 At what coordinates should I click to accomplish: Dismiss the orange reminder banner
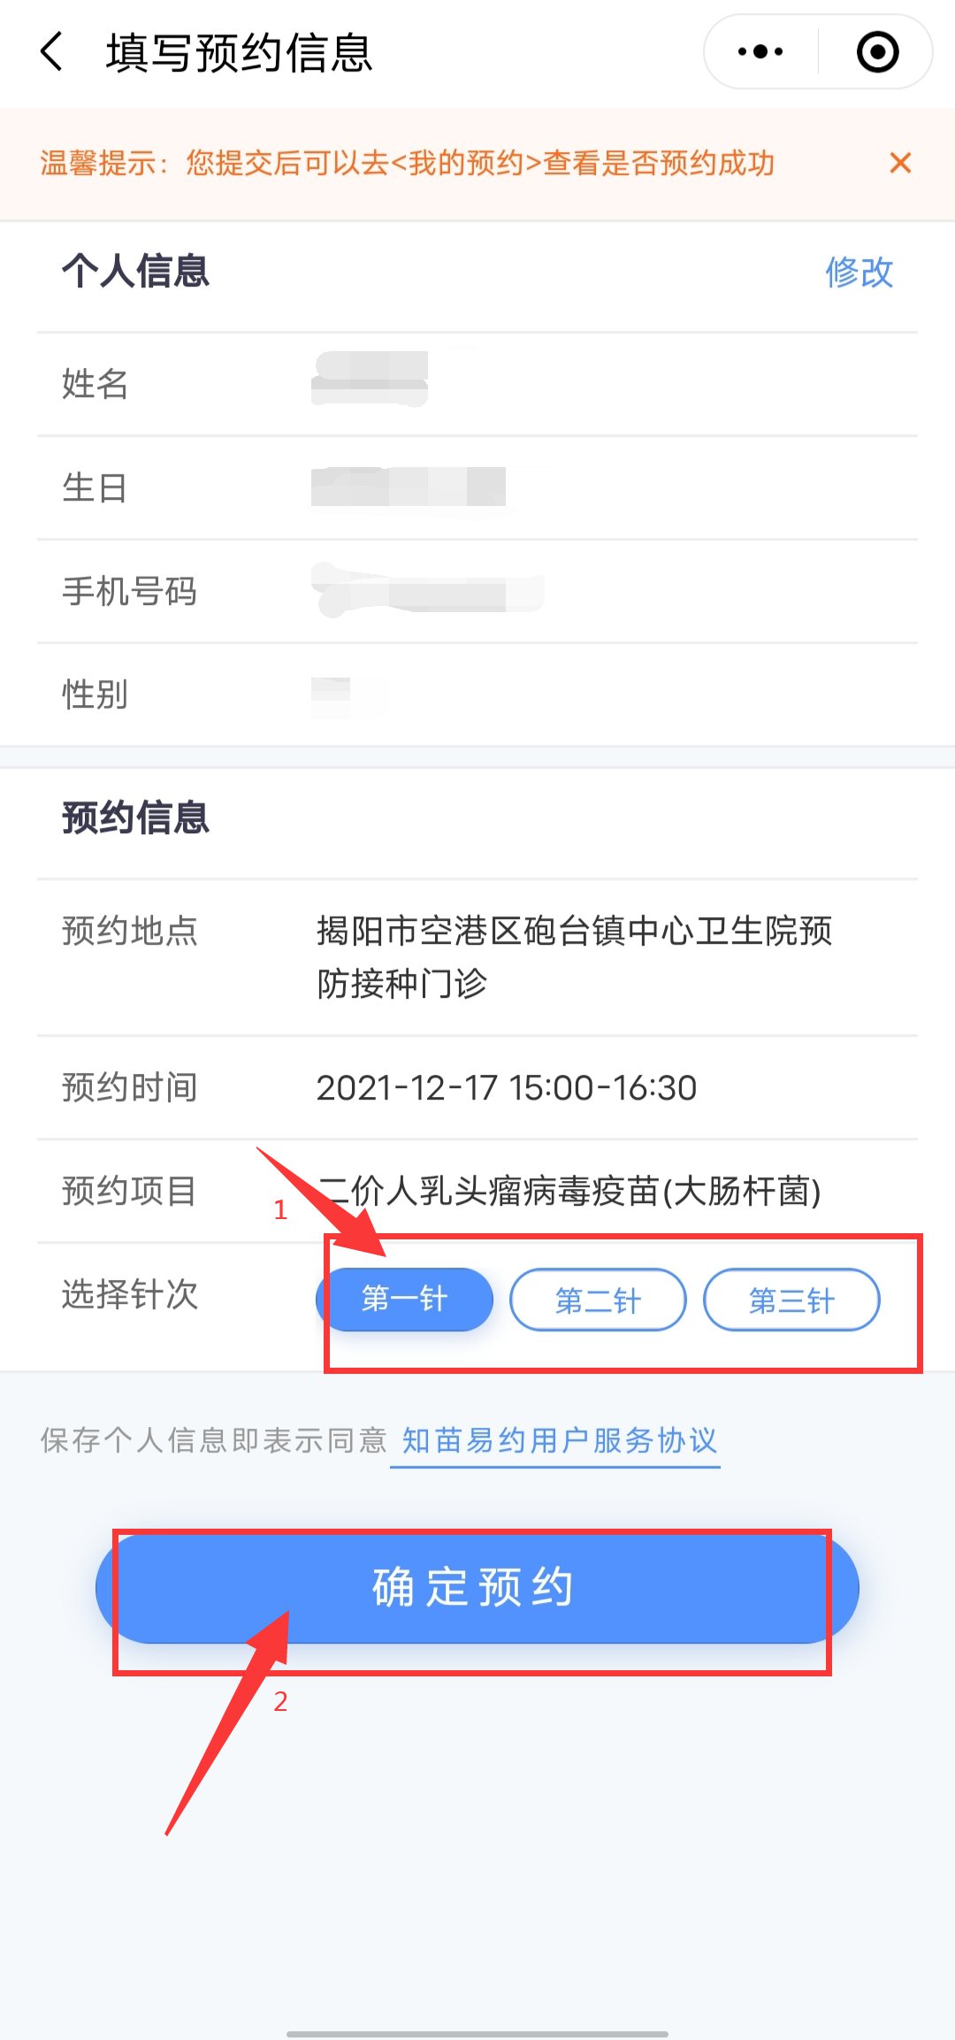[900, 163]
